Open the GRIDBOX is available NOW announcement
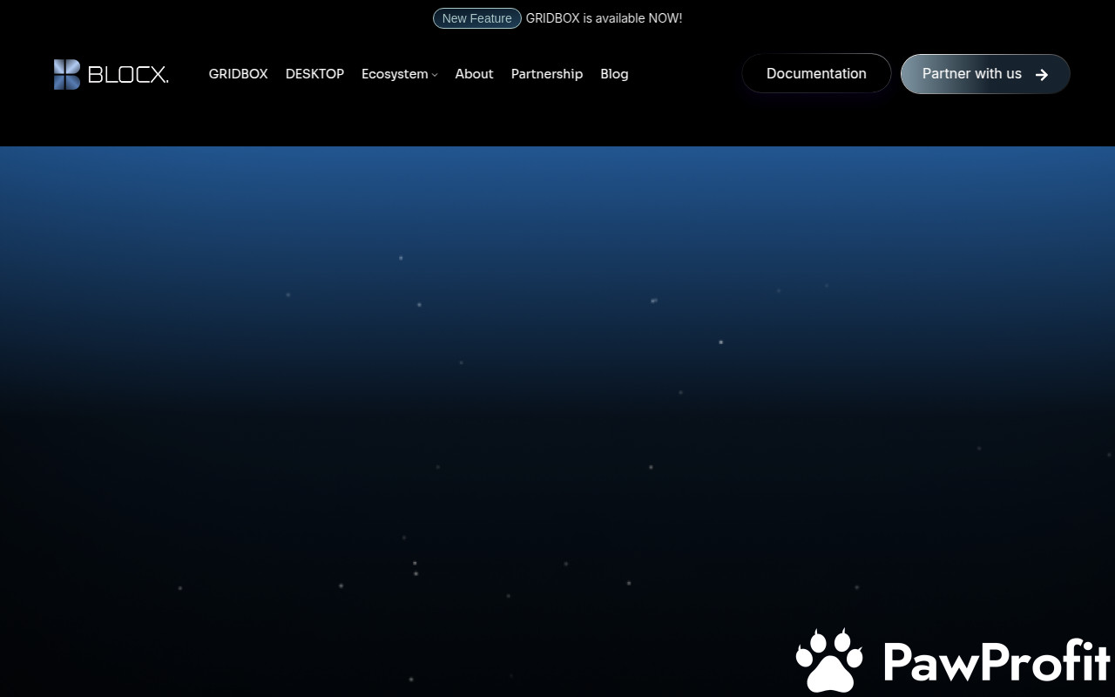The height and width of the screenshot is (697, 1115). tap(604, 18)
